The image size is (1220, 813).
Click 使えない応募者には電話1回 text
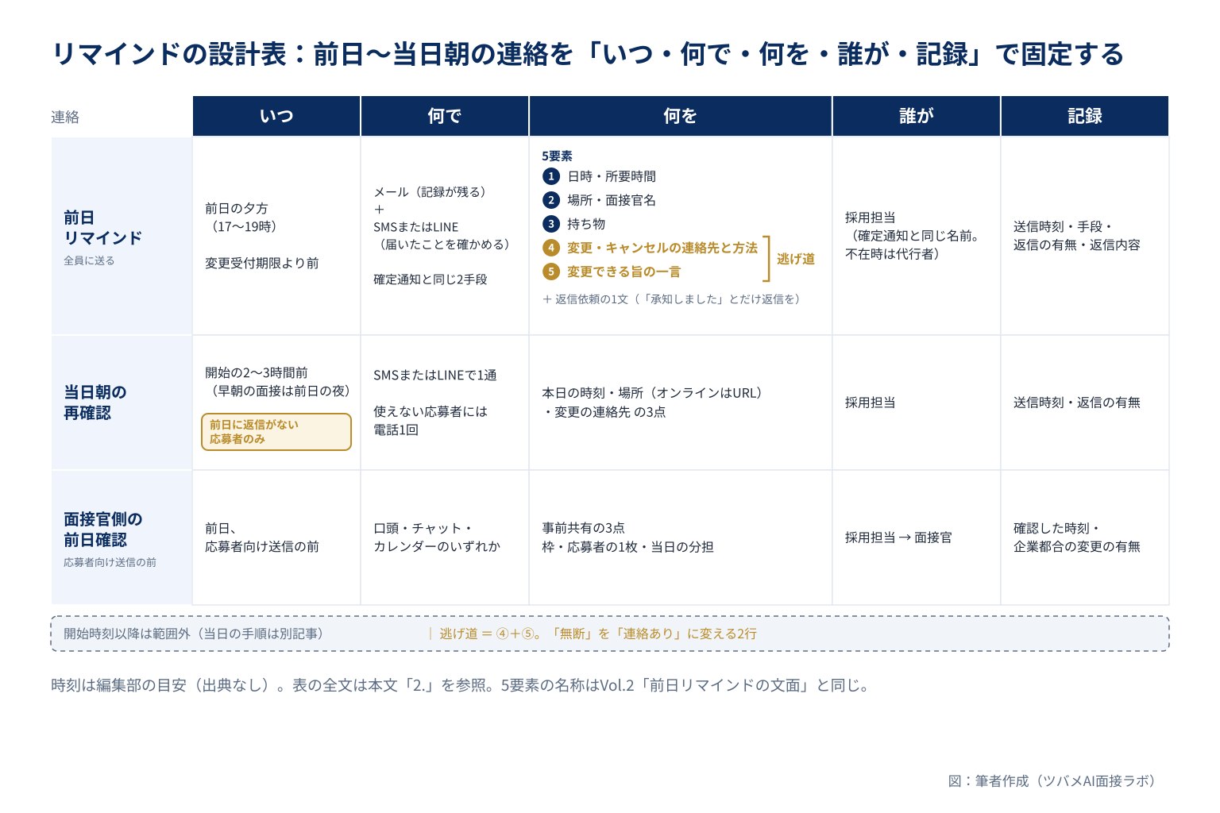click(x=430, y=421)
